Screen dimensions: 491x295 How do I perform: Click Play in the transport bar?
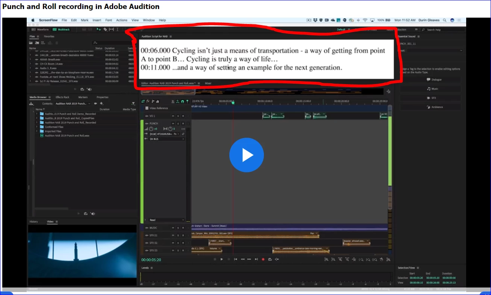tap(222, 259)
